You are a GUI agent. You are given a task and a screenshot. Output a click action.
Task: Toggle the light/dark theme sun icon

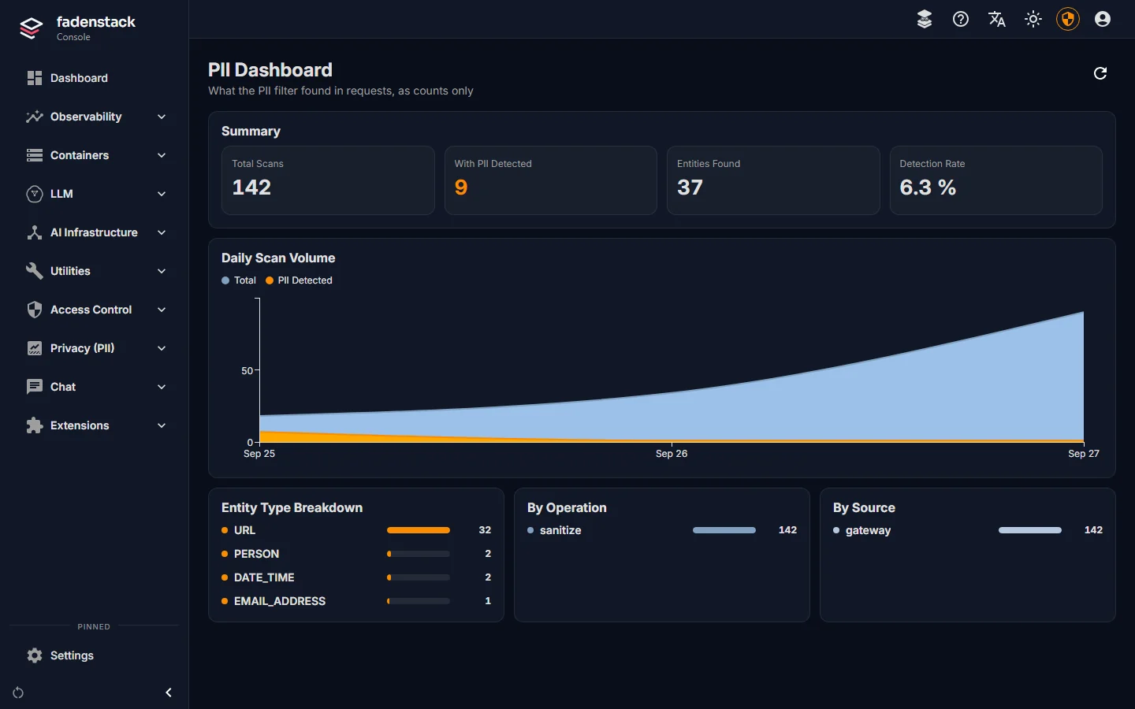tap(1033, 19)
